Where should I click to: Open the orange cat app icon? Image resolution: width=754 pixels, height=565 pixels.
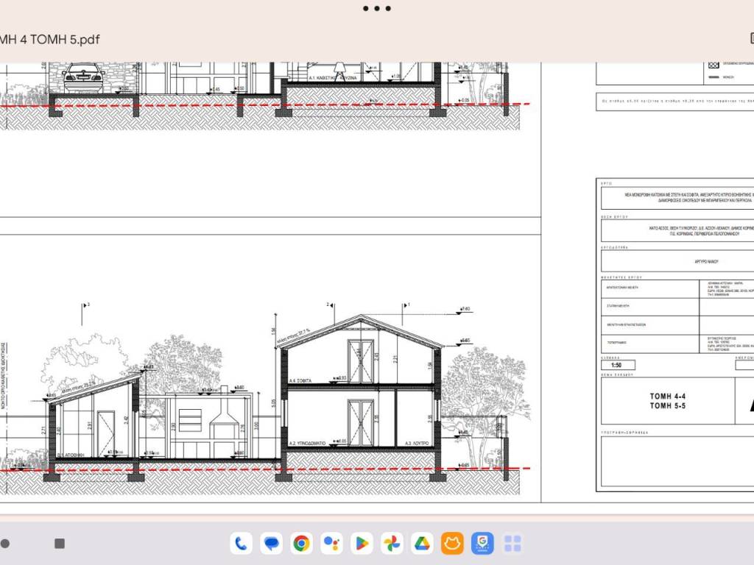[x=452, y=544]
